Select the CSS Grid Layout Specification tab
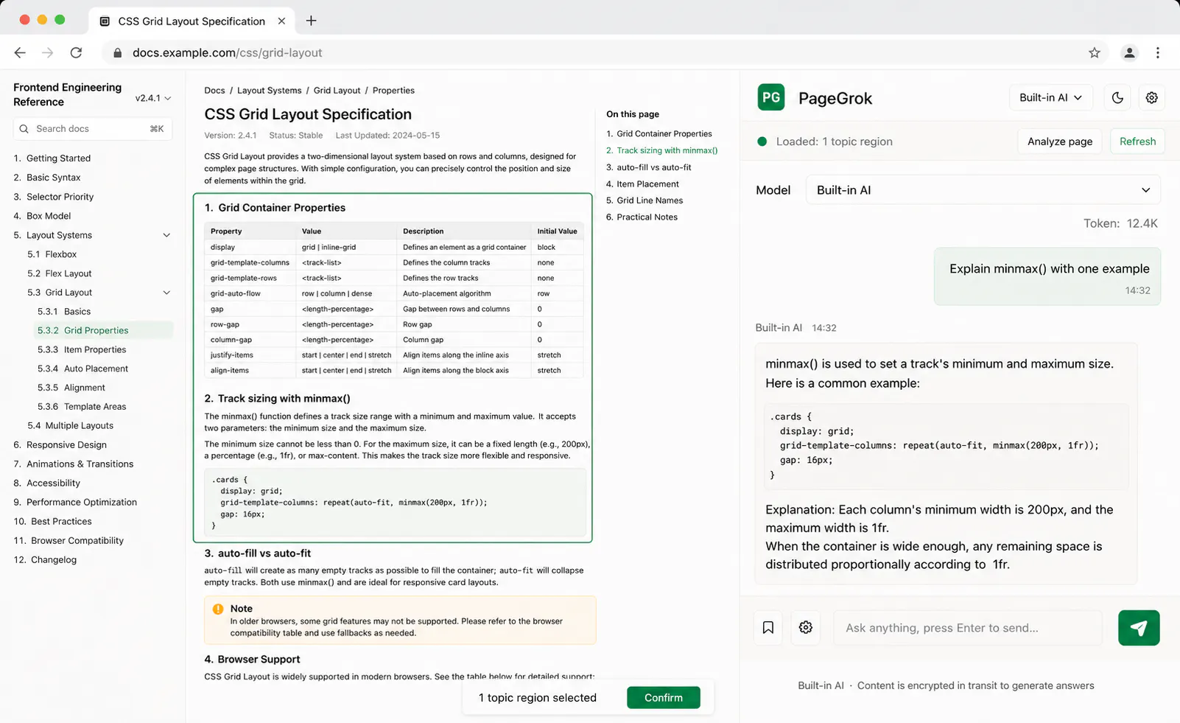Image resolution: width=1180 pixels, height=723 pixels. 192,21
